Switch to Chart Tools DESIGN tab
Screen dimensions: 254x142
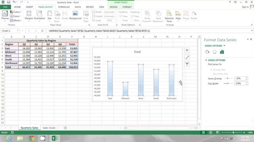pos(114,7)
